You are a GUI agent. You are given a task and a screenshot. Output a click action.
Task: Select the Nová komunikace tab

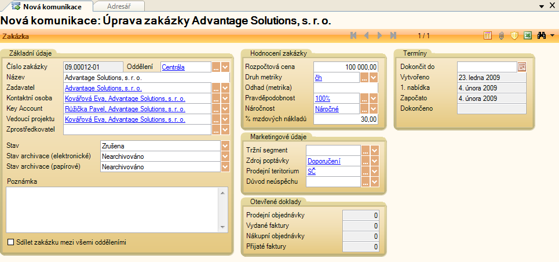49,6
